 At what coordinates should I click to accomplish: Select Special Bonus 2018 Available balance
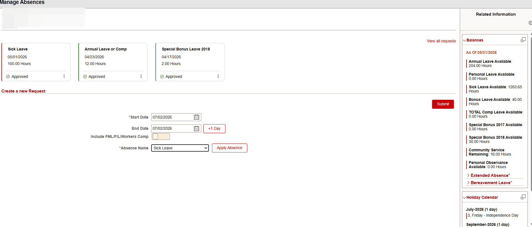495,140
